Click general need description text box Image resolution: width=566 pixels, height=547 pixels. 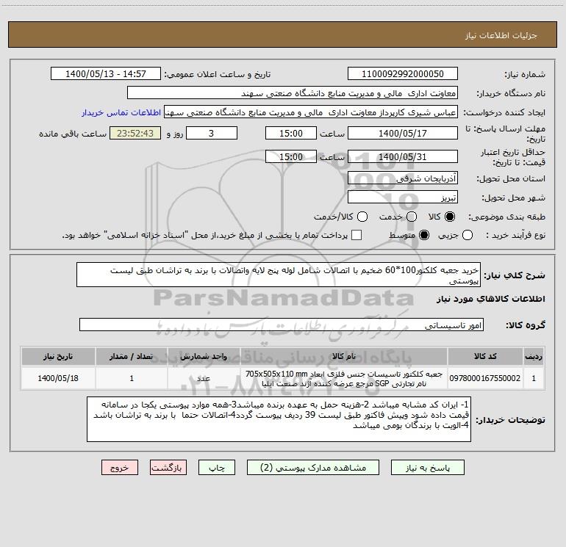(x=279, y=275)
